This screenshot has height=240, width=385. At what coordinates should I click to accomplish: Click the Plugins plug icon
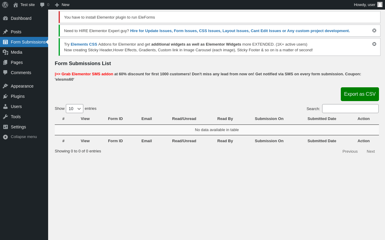5,96
